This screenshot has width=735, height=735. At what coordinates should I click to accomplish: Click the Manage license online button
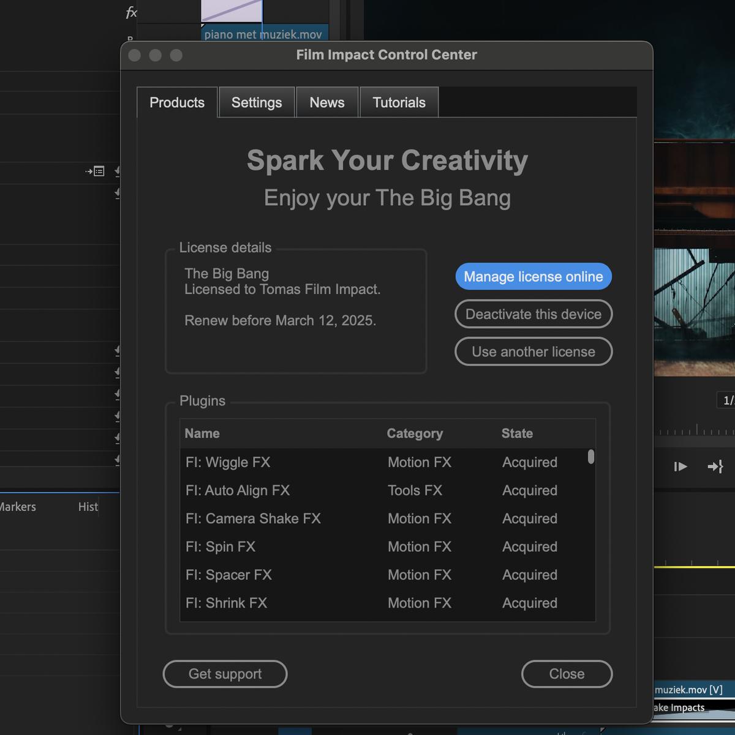click(x=533, y=276)
